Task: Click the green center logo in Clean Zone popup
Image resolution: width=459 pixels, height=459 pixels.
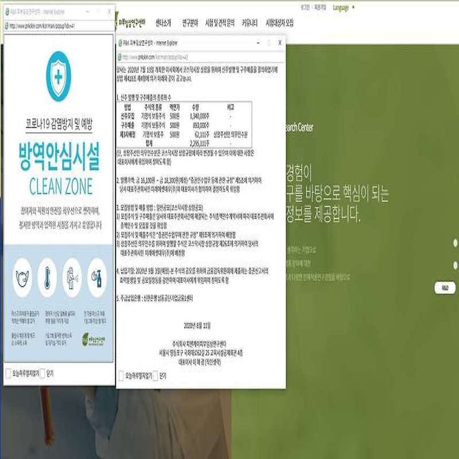Action: 94,339
